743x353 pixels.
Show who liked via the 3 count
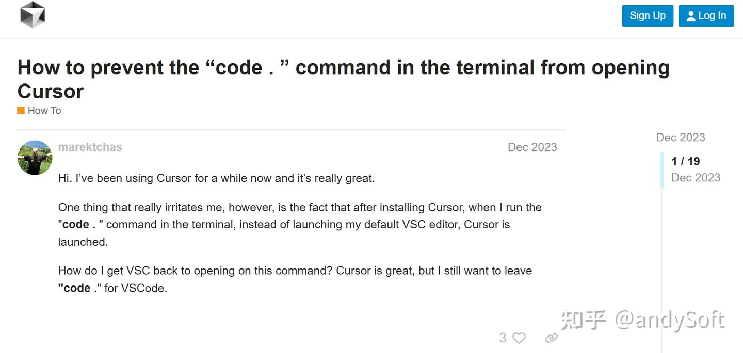click(503, 338)
